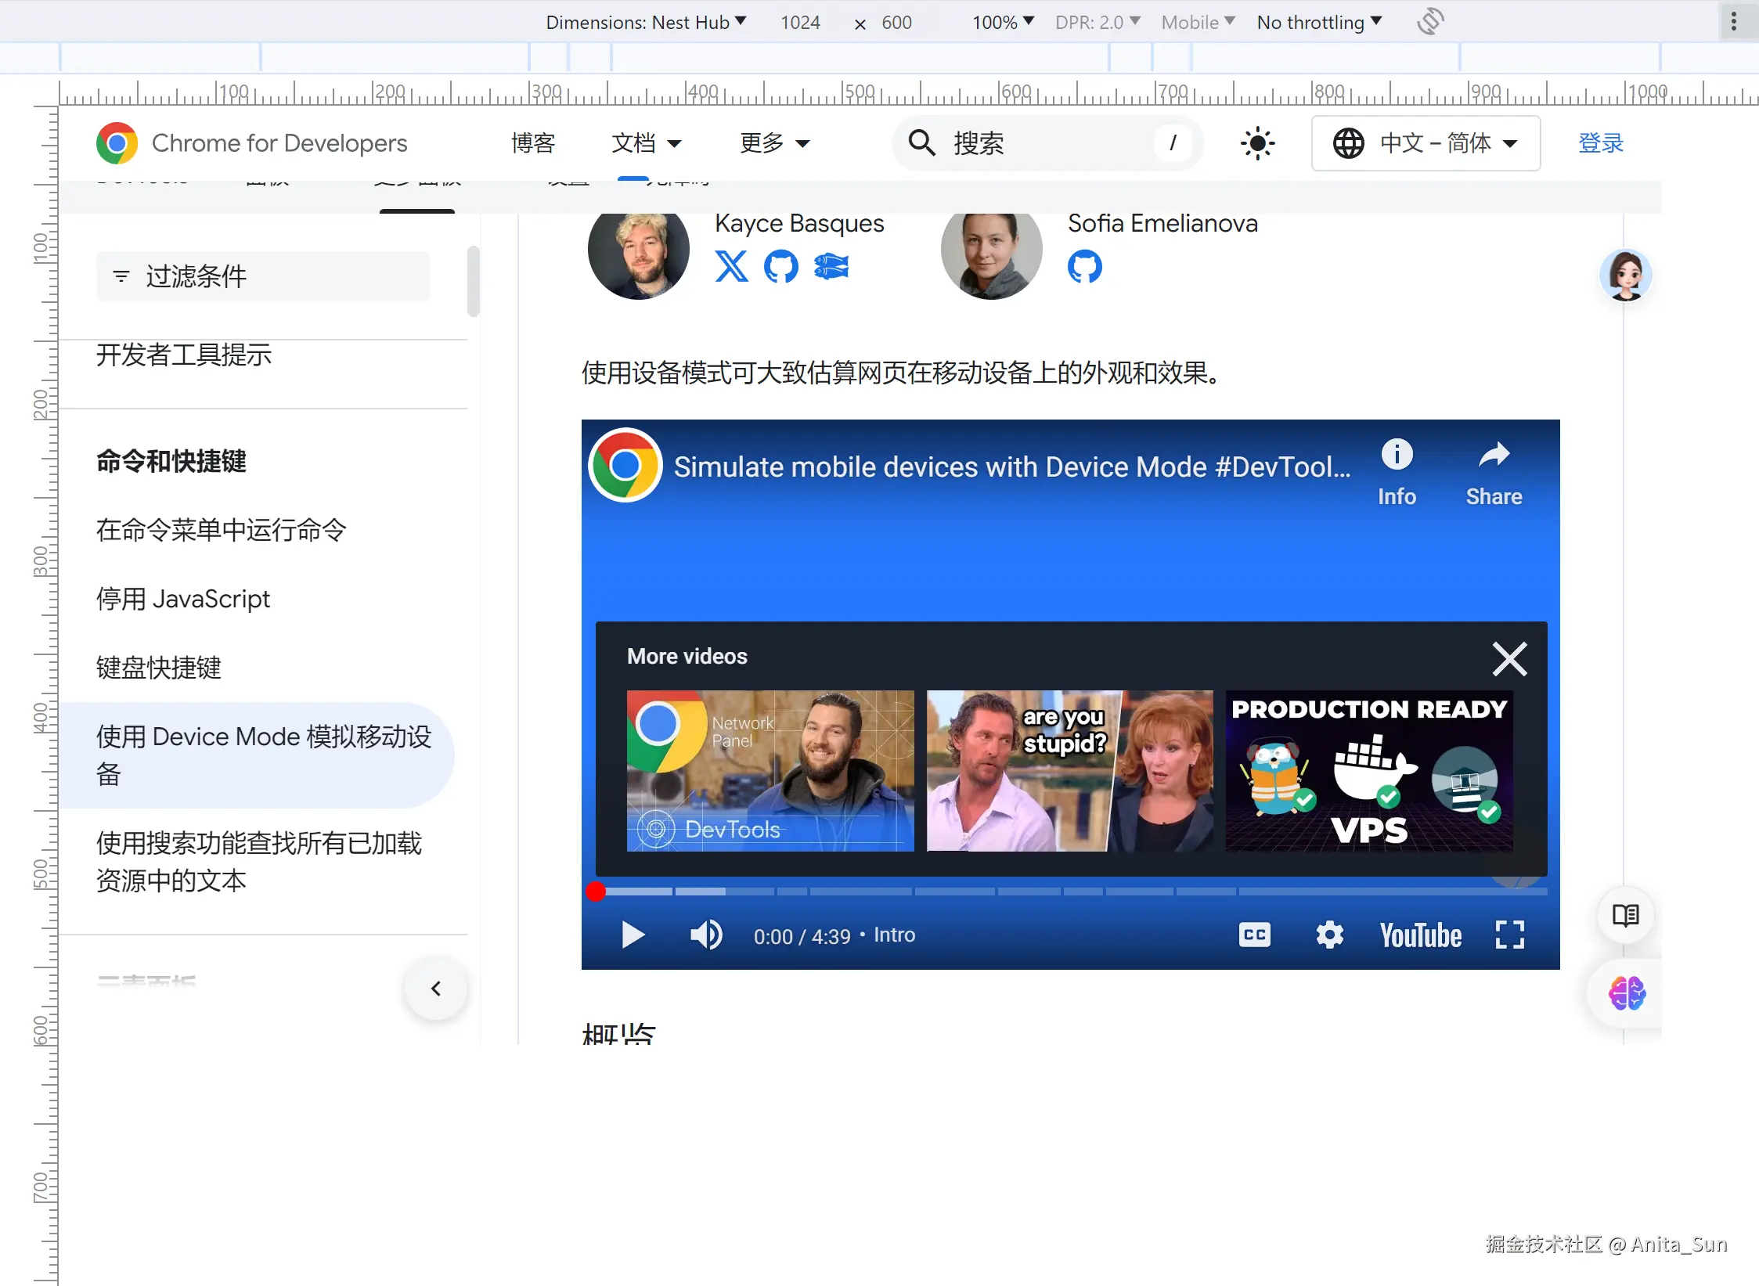The height and width of the screenshot is (1286, 1759).
Task: Enter fullscreen mode on the video
Action: coord(1509,935)
